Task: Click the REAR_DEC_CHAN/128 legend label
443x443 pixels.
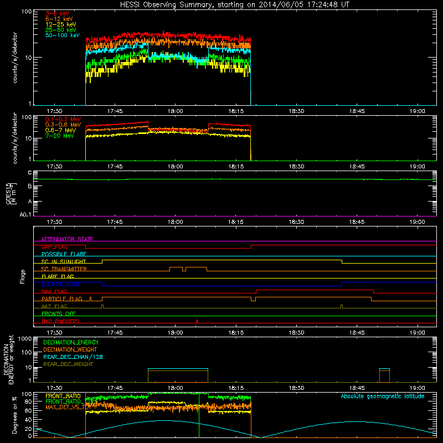Action: pyautogui.click(x=73, y=357)
